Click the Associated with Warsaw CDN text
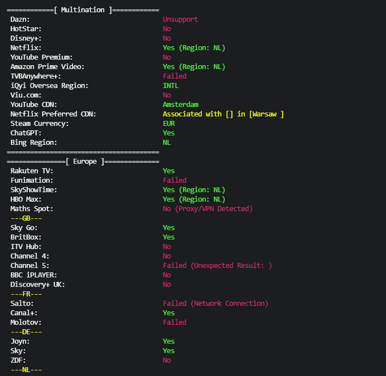Screen dimensions: 386x376 coord(223,114)
